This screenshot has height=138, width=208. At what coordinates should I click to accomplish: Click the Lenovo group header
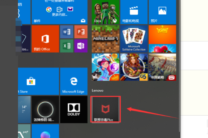(97, 91)
